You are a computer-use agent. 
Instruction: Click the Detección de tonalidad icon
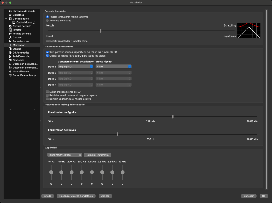[10, 68]
